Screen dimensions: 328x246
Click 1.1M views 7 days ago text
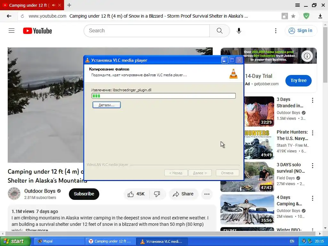[35, 211]
